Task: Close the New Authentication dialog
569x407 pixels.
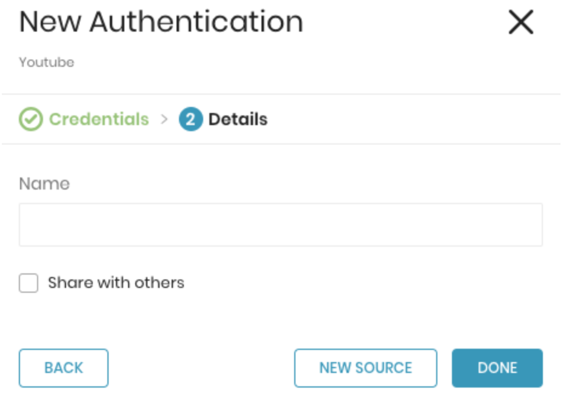Action: pyautogui.click(x=520, y=22)
